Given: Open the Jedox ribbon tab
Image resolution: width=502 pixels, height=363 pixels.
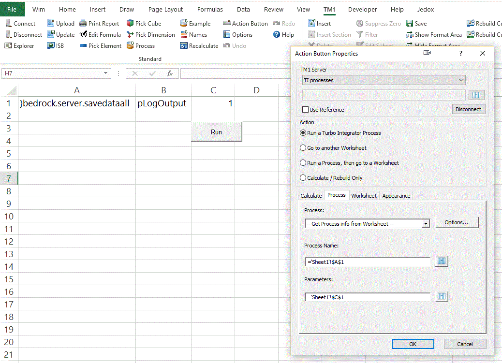Looking at the screenshot, I should point(426,9).
